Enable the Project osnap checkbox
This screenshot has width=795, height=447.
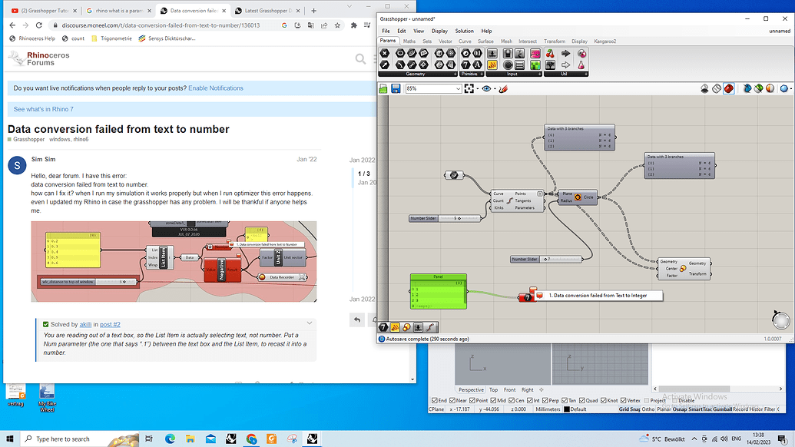coord(645,400)
